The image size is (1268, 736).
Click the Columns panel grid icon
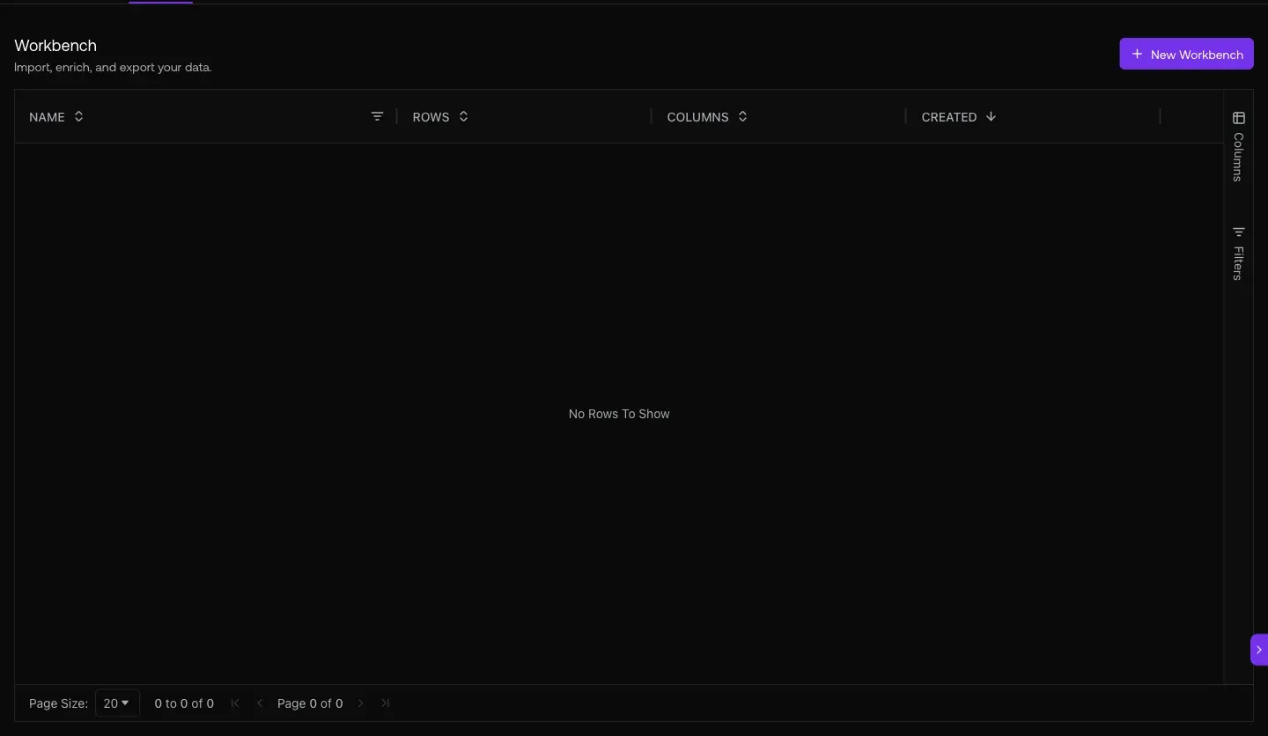(x=1239, y=118)
